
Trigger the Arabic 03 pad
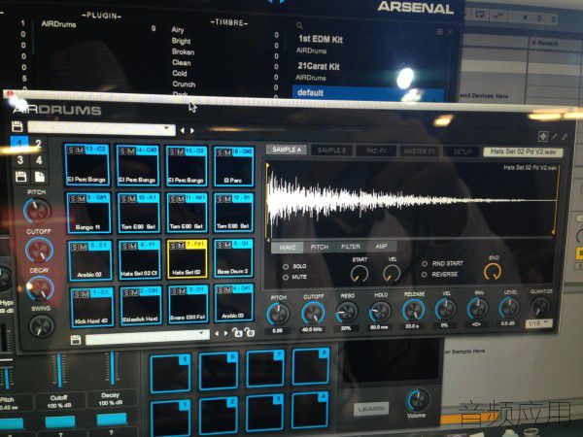pos(234,303)
